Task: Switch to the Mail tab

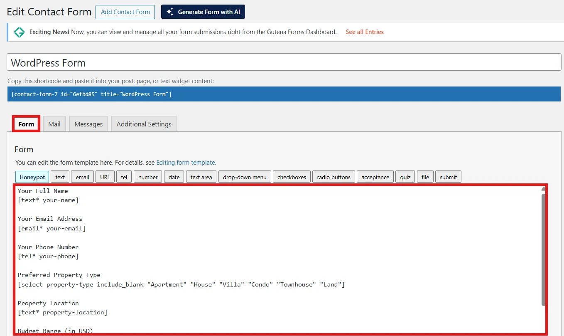Action: [x=54, y=124]
